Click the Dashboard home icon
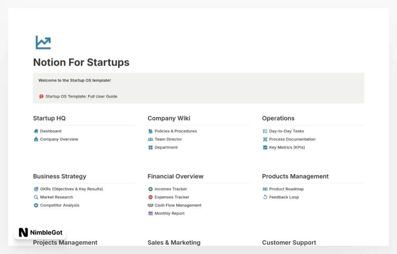 36,131
